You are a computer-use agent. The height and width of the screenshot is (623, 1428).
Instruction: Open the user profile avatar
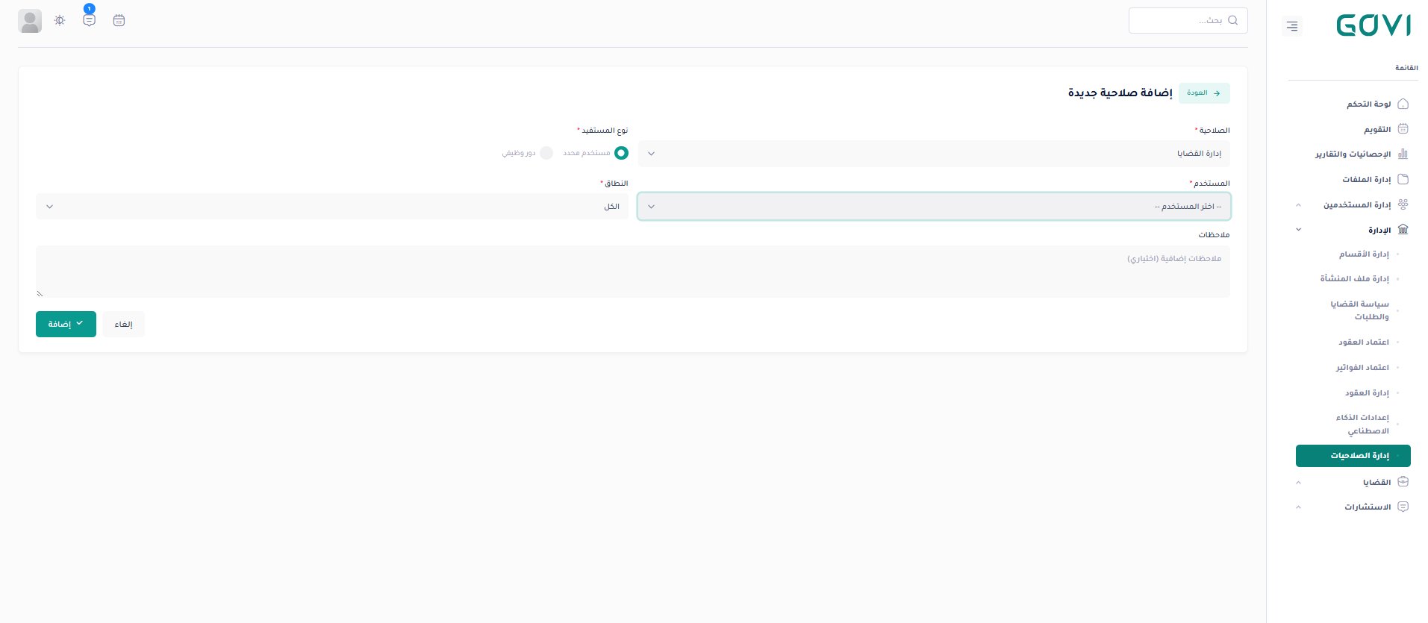click(30, 21)
